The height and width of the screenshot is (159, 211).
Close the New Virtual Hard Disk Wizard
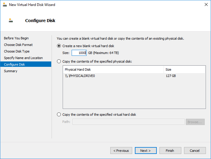206,4
